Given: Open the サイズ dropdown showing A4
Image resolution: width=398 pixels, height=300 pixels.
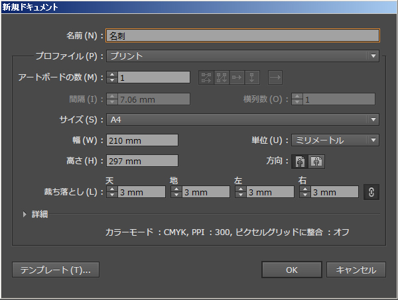Looking at the screenshot, I should [x=242, y=120].
